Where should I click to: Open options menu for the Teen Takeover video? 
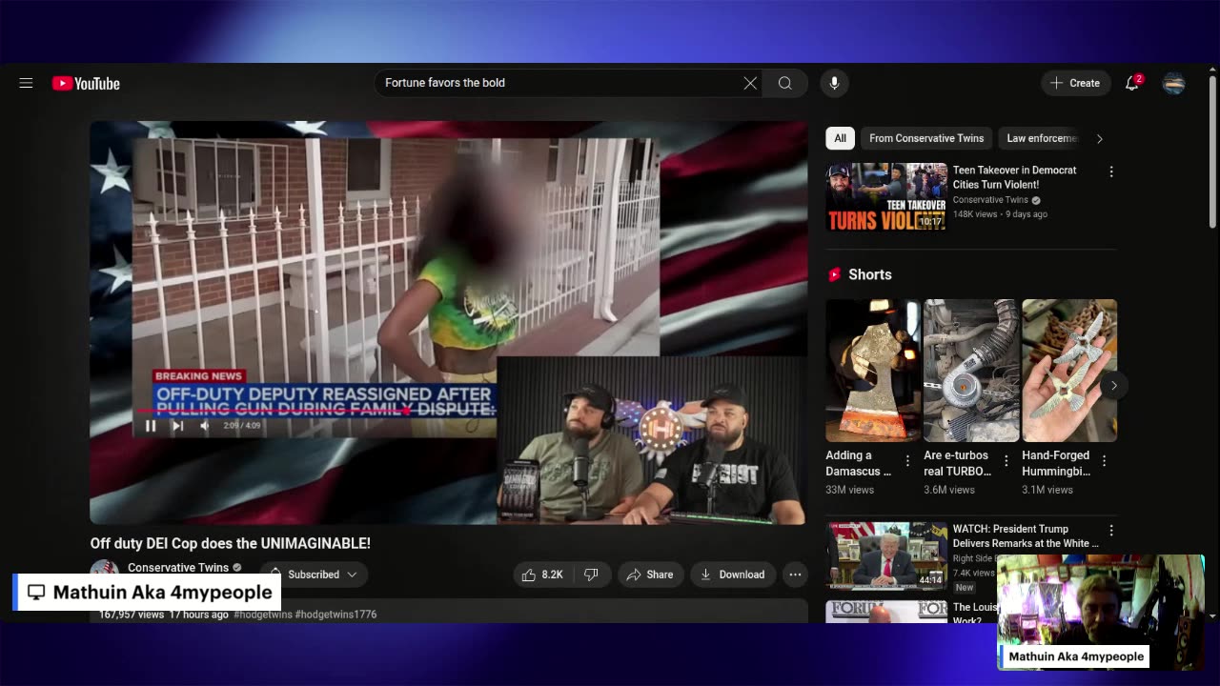(1110, 171)
